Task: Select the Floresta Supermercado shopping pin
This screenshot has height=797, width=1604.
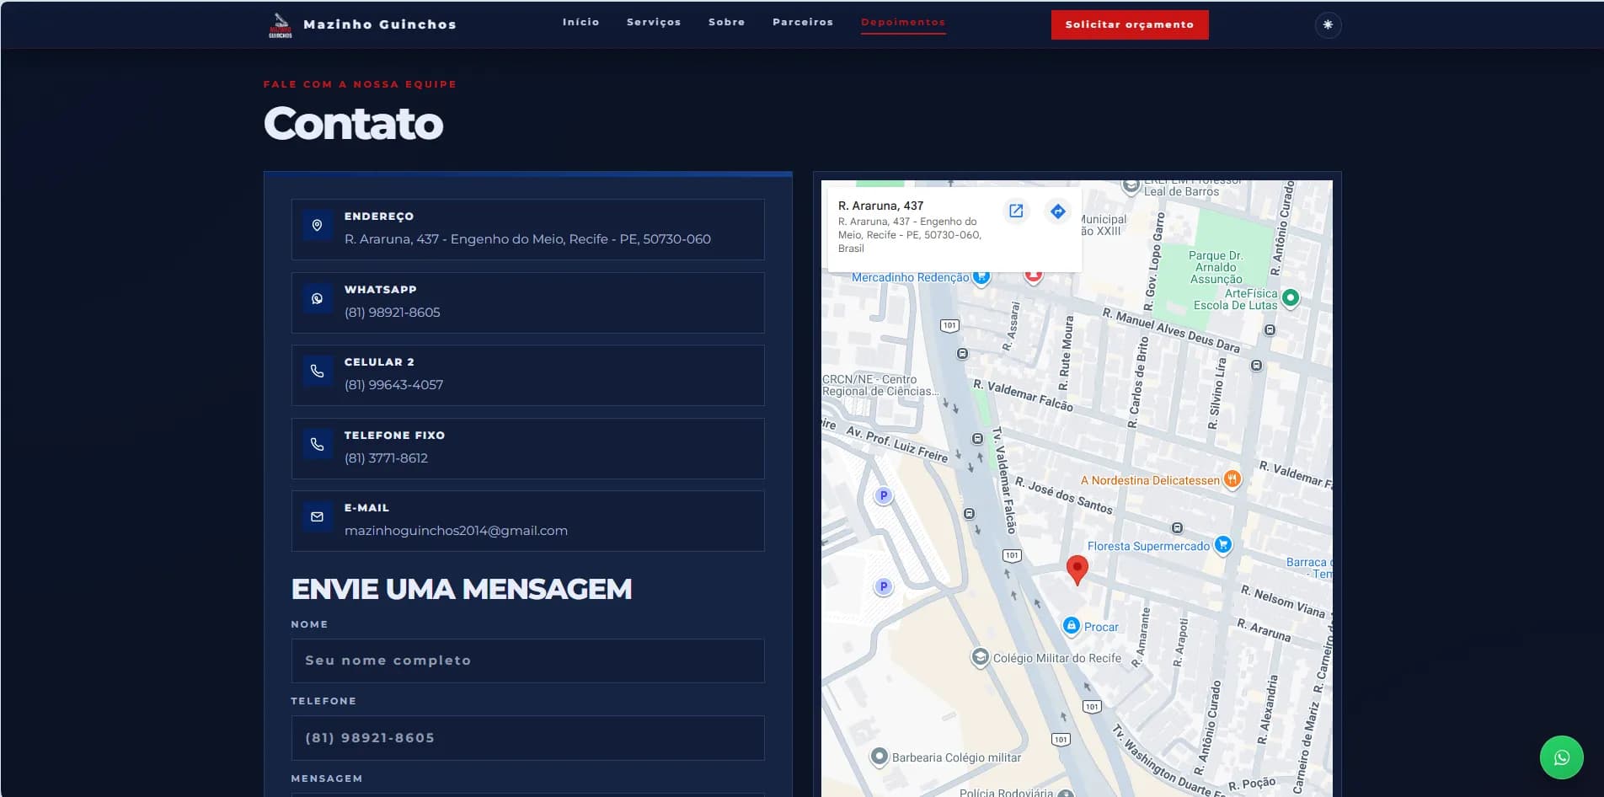Action: click(1223, 545)
